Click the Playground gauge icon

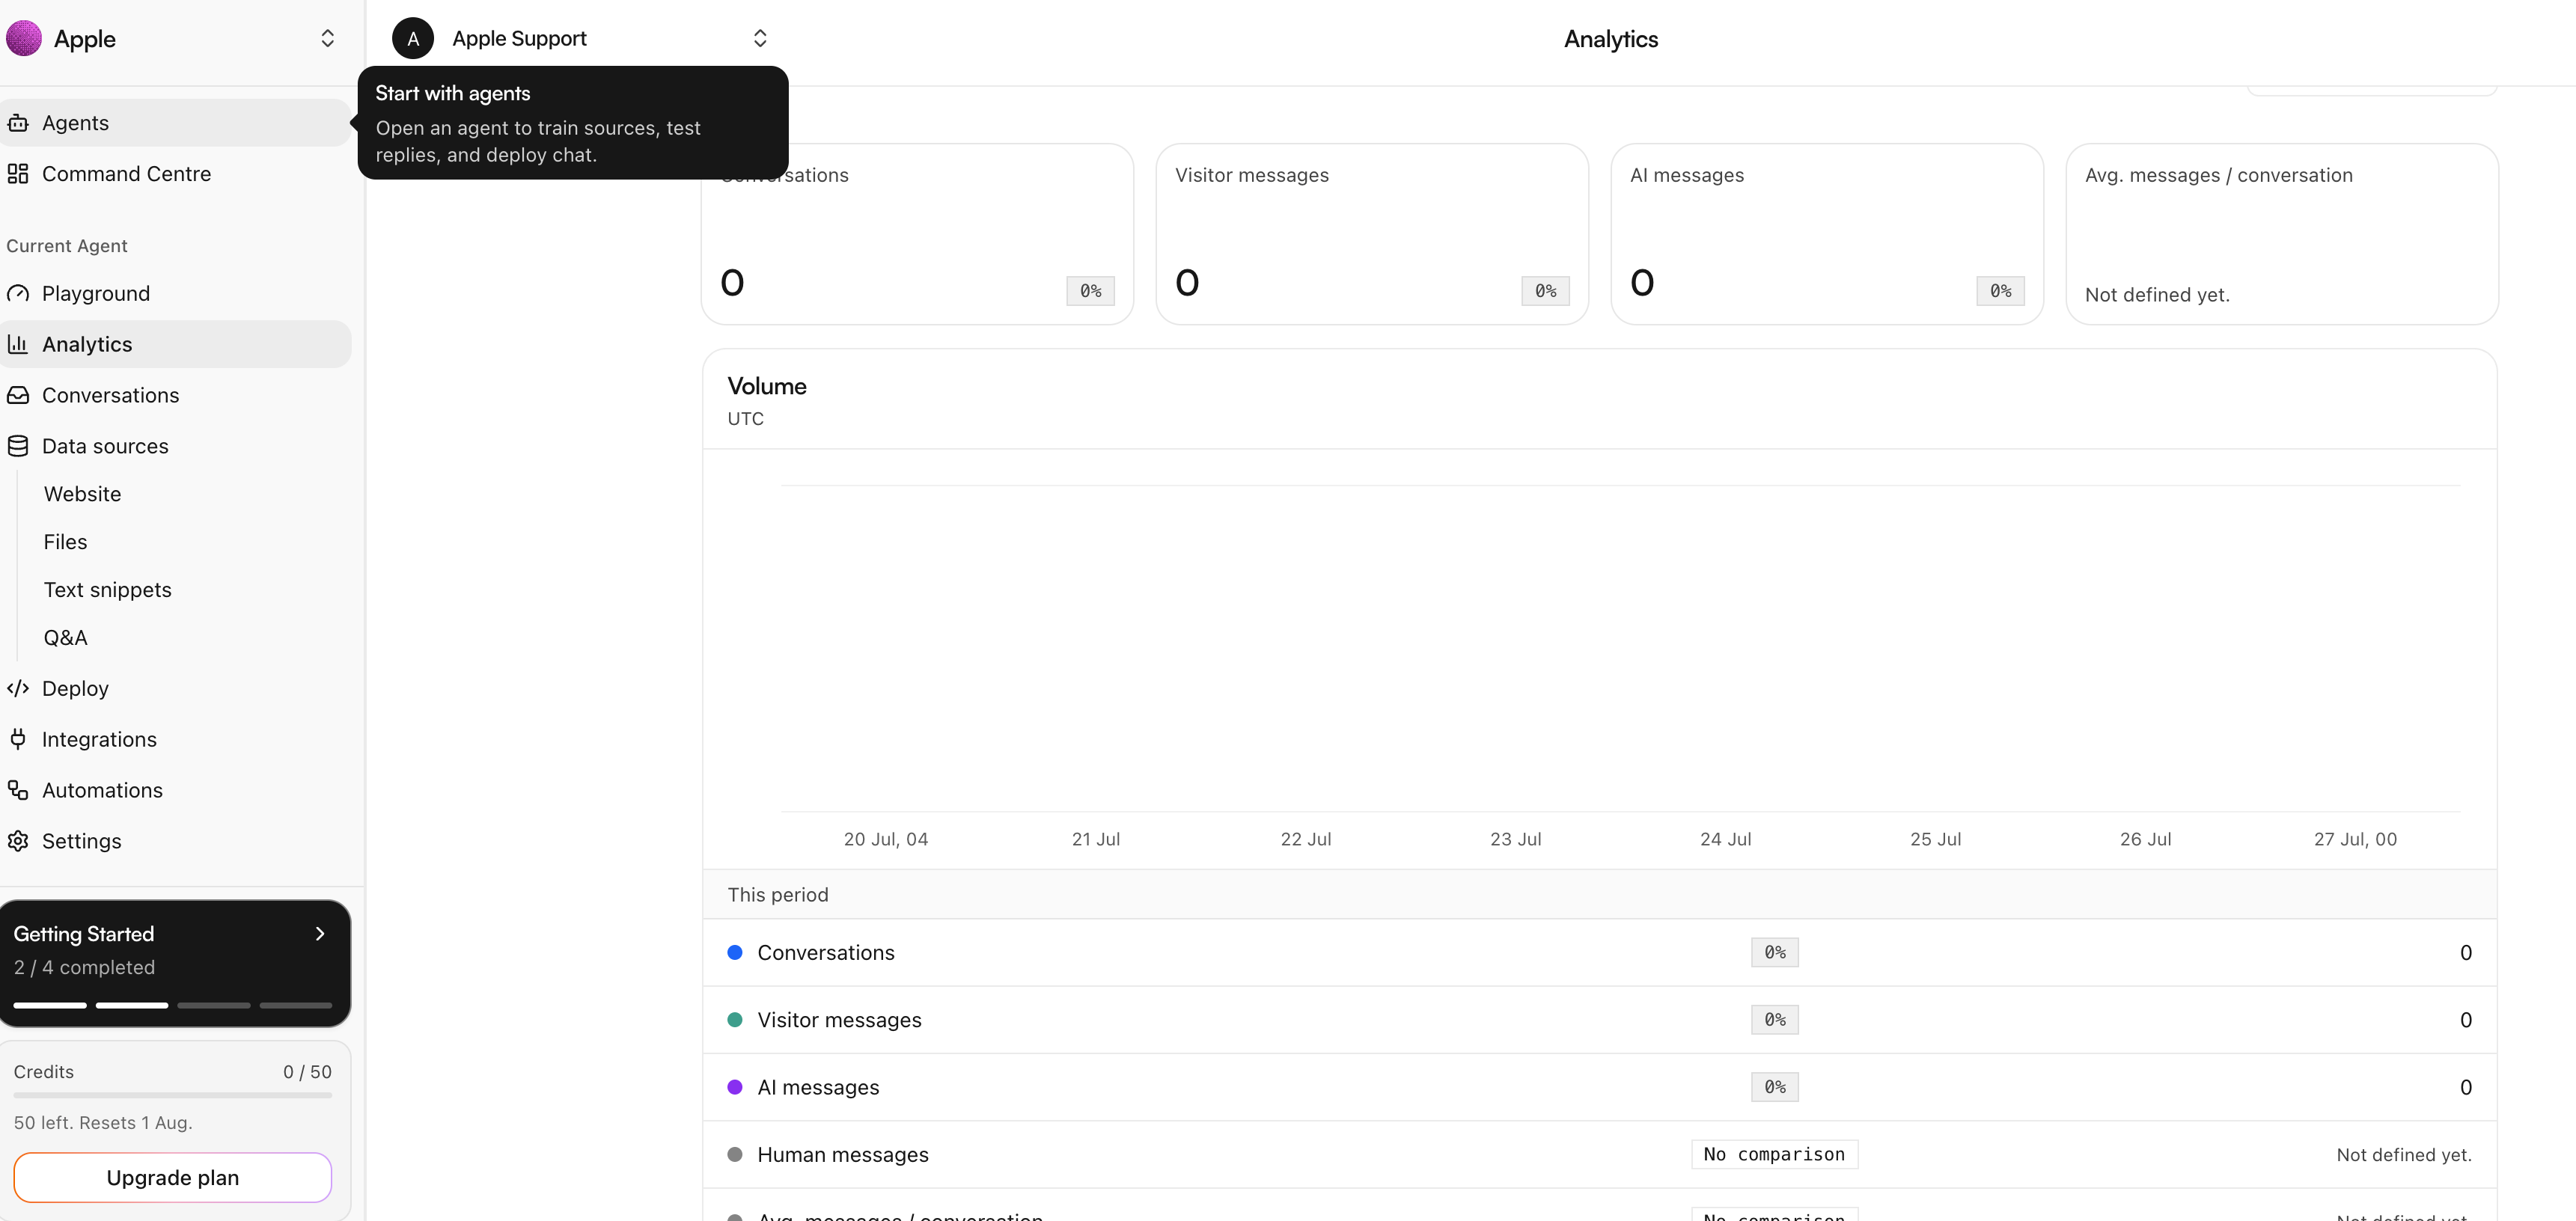click(x=18, y=293)
